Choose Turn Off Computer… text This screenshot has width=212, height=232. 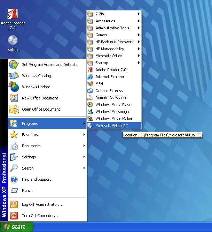(40, 216)
